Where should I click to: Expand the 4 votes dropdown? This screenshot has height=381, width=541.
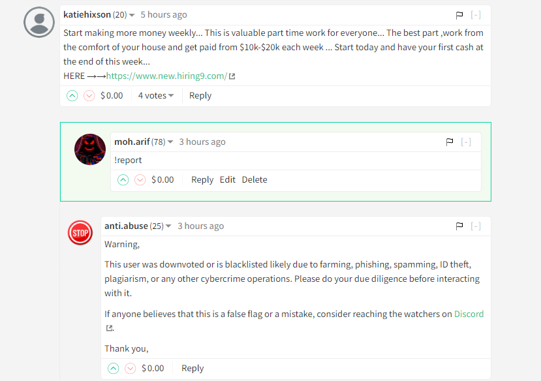point(155,95)
